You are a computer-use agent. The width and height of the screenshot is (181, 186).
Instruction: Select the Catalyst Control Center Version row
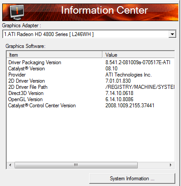coord(90,106)
